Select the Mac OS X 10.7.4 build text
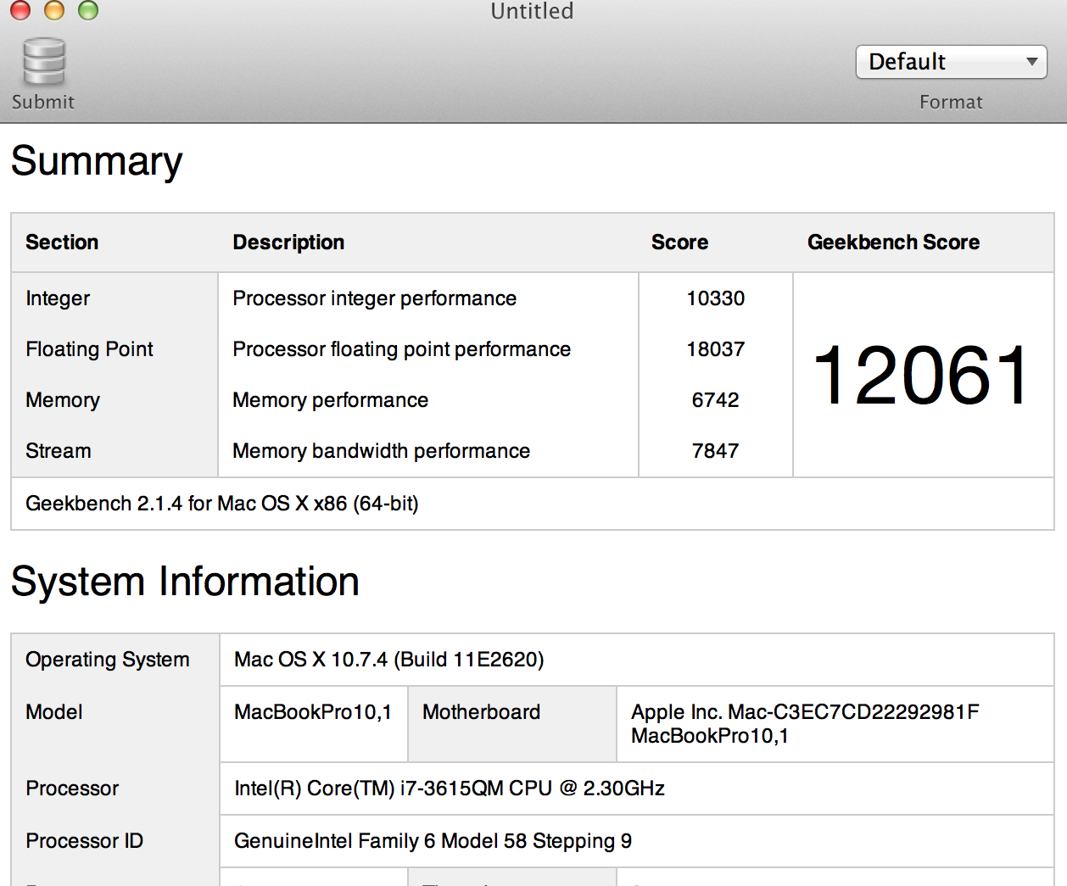Screen dimensions: 1067x886 [389, 660]
